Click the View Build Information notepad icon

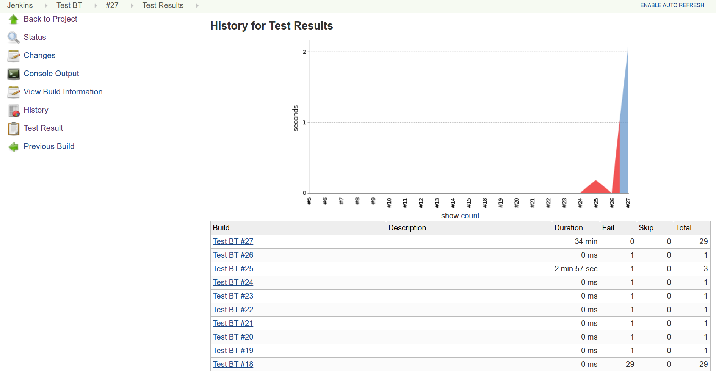(x=13, y=92)
